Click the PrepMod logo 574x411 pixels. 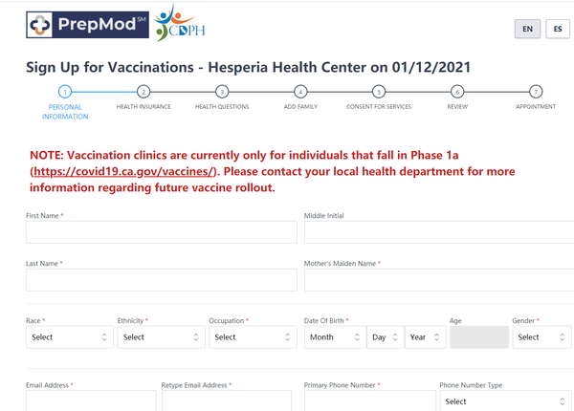pyautogui.click(x=87, y=25)
